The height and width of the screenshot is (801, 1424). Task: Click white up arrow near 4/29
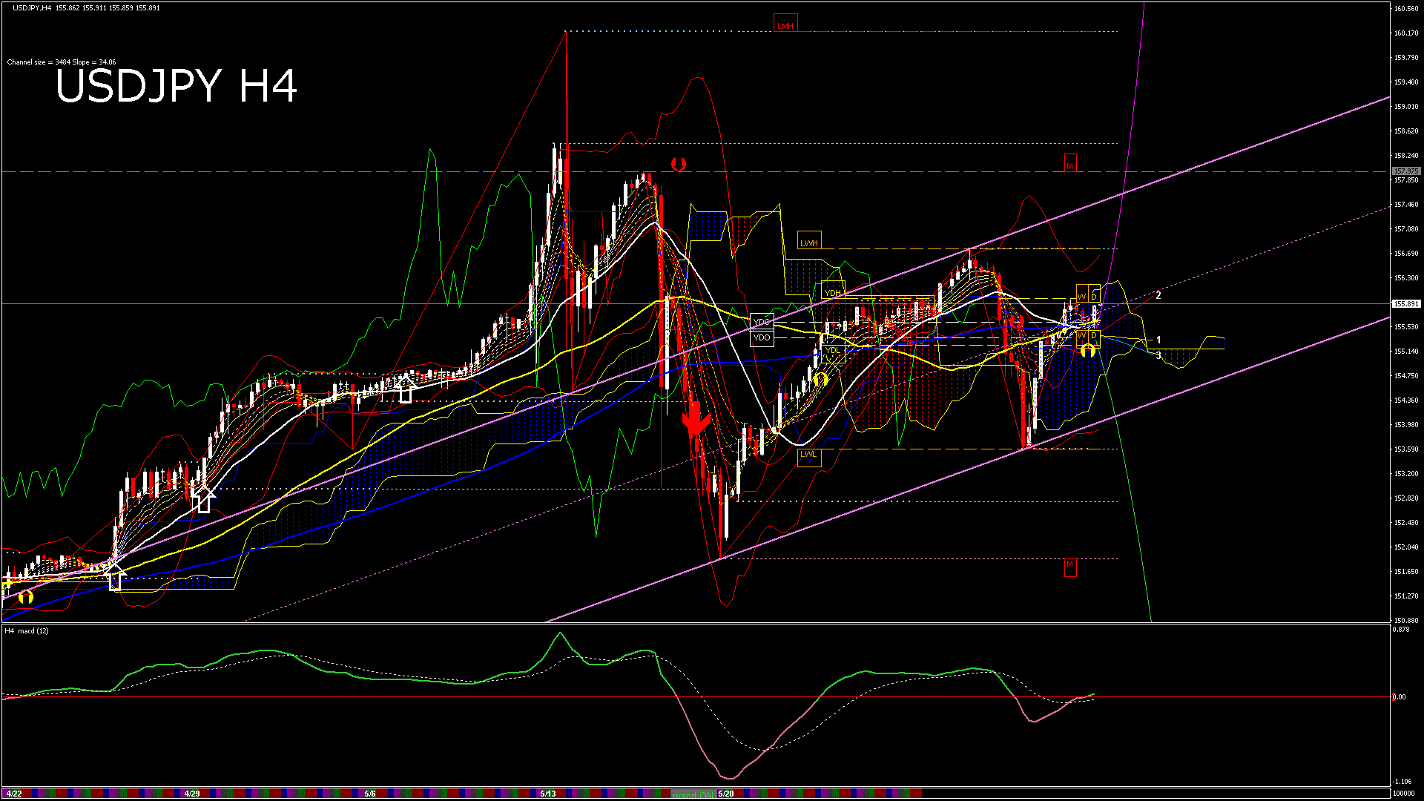coord(204,499)
